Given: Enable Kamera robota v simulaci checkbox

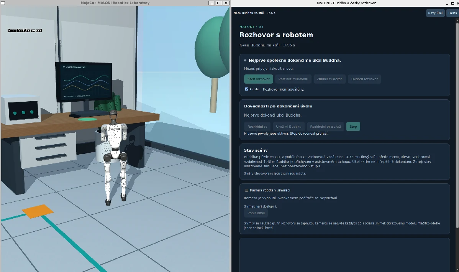Looking at the screenshot, I should (x=246, y=190).
